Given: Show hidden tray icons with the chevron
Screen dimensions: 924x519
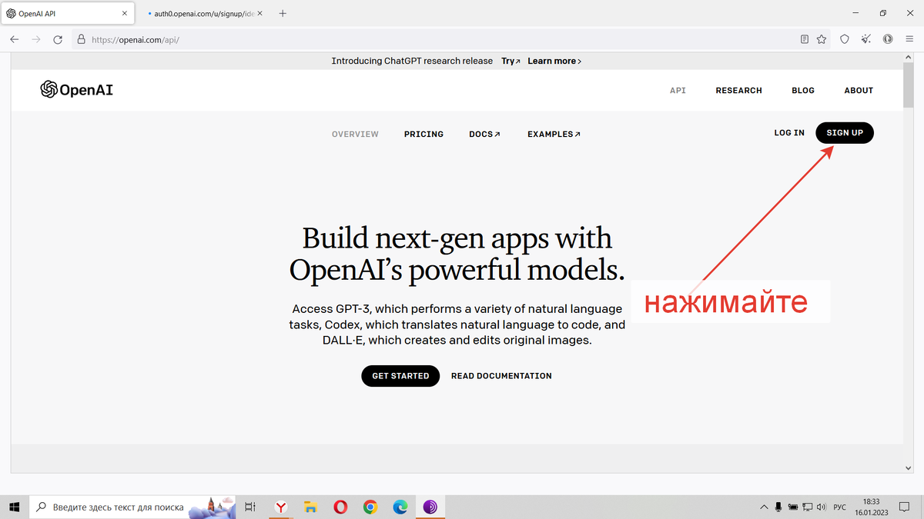Looking at the screenshot, I should click(764, 507).
